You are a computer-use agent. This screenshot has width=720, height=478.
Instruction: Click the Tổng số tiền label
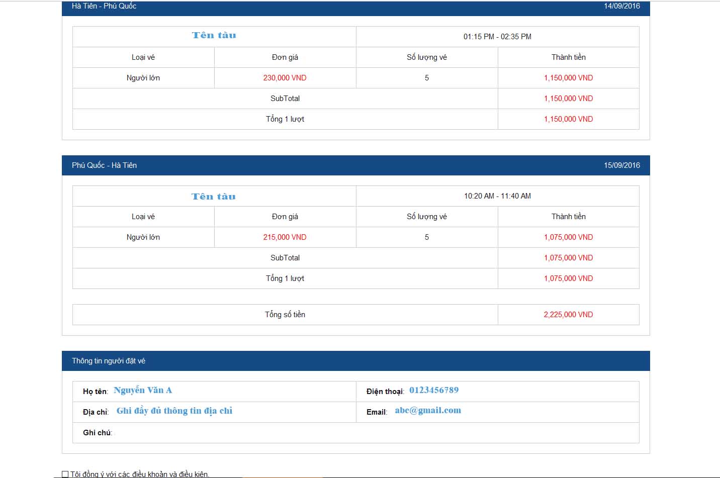[285, 315]
